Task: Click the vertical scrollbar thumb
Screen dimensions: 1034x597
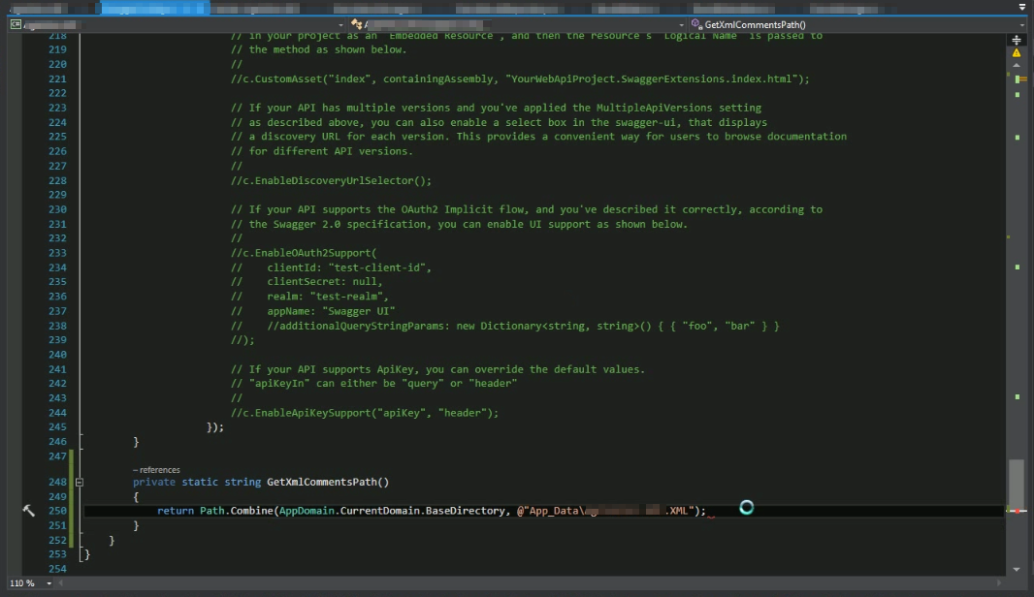Action: point(1017,485)
